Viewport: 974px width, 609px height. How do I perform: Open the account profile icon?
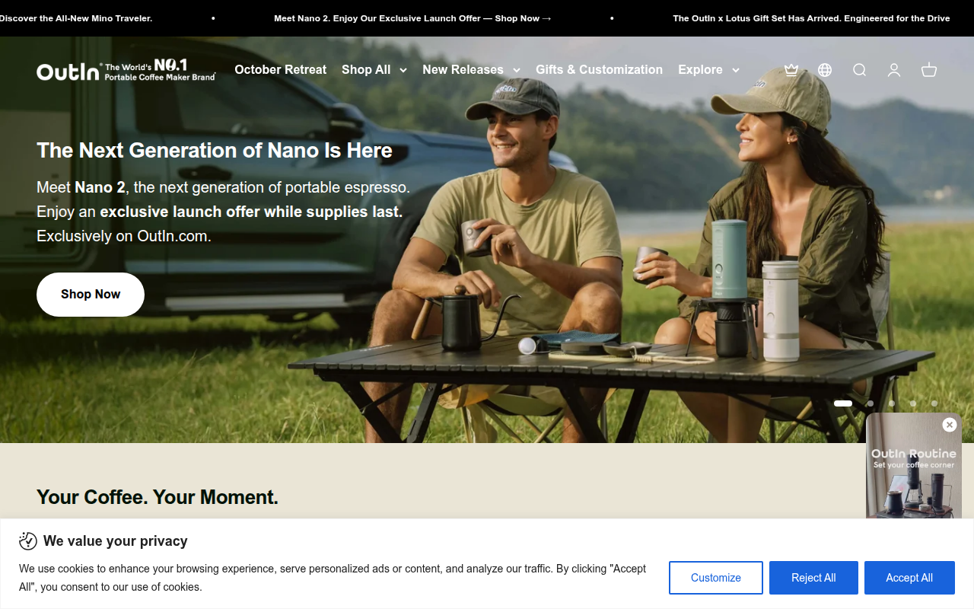(894, 70)
